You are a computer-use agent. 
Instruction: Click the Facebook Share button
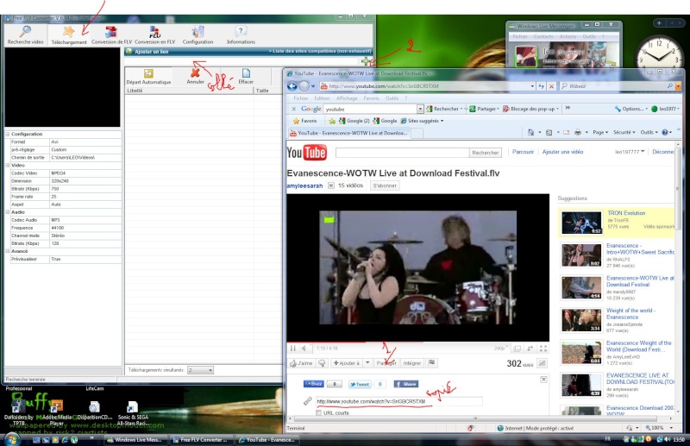(405, 384)
